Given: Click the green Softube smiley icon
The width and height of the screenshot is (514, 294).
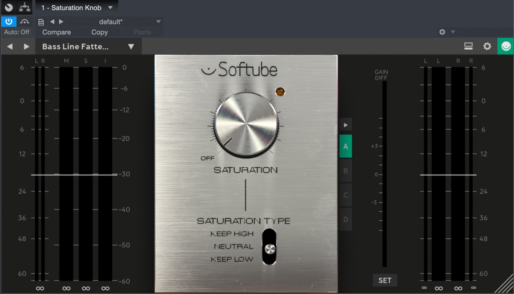Looking at the screenshot, I should coord(505,46).
